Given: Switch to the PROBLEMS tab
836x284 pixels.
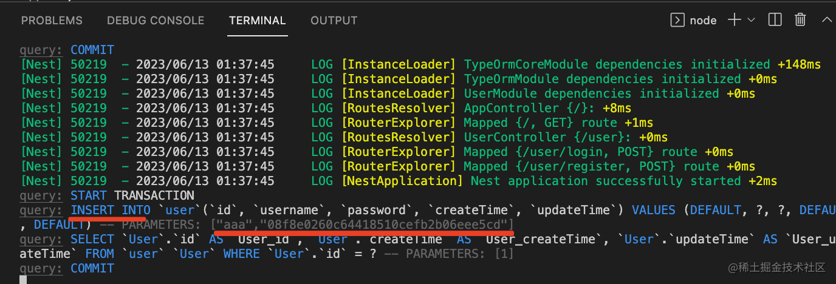Looking at the screenshot, I should (52, 21).
